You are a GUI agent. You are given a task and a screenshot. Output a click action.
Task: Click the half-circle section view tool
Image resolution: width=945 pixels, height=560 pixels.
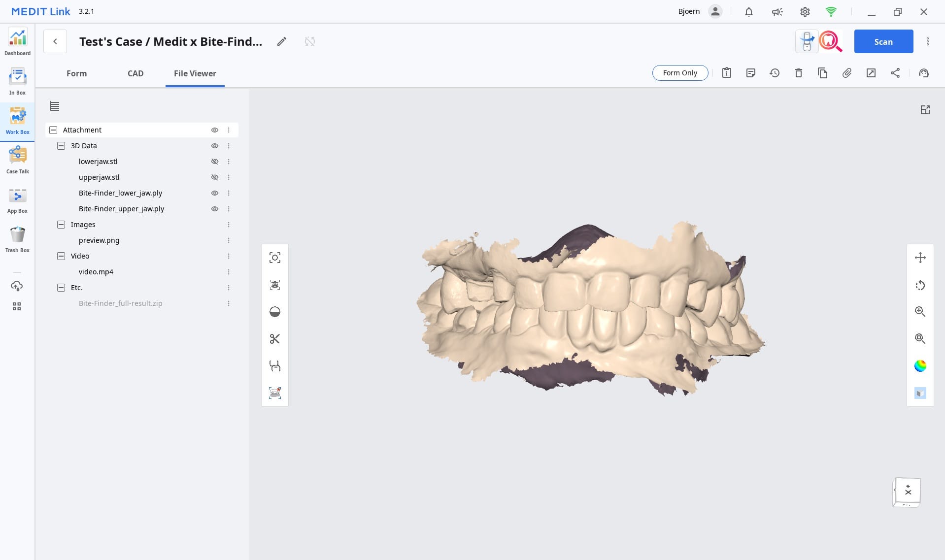275,312
